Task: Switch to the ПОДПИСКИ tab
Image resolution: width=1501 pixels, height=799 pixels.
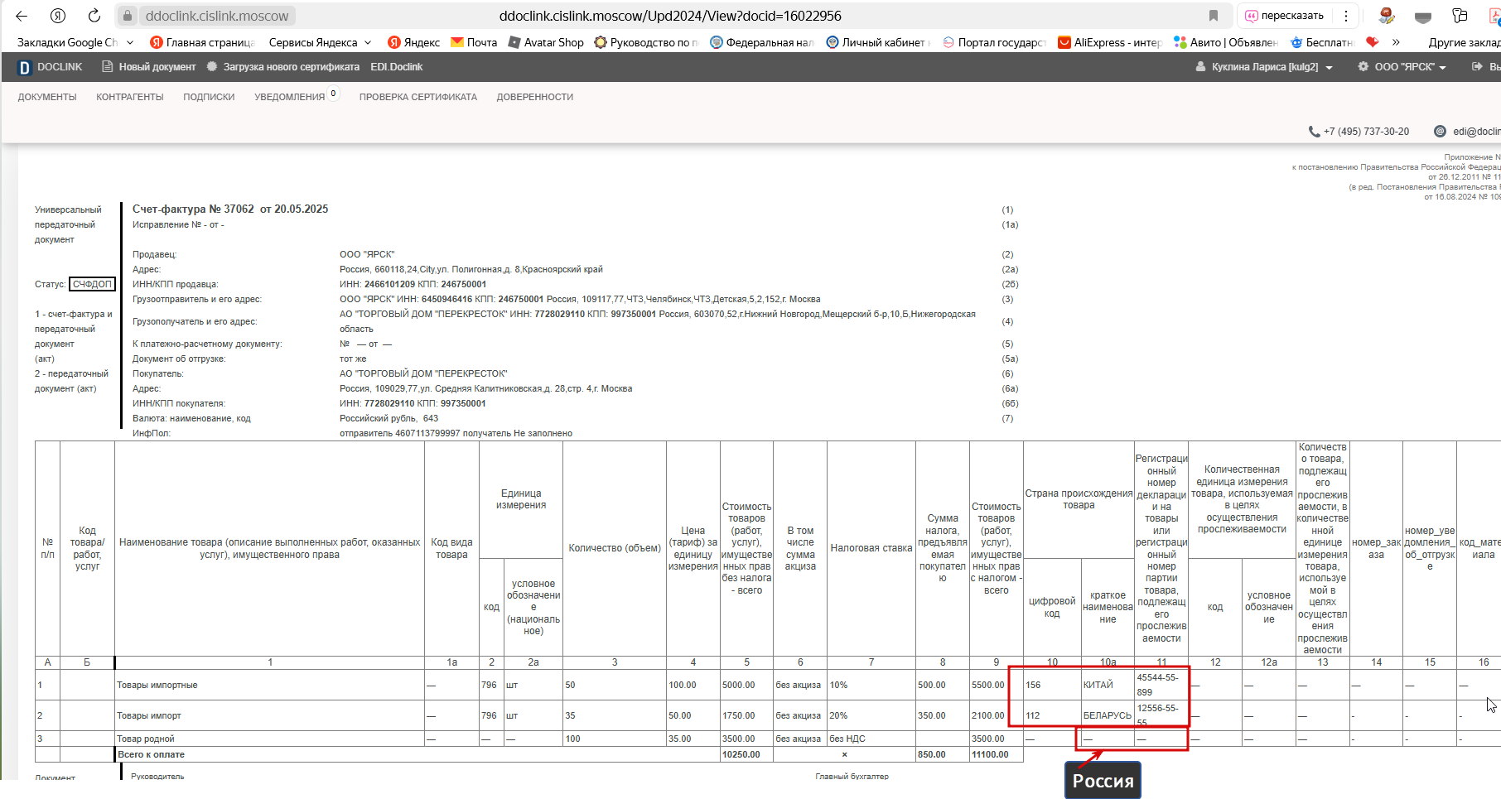Action: coord(209,98)
